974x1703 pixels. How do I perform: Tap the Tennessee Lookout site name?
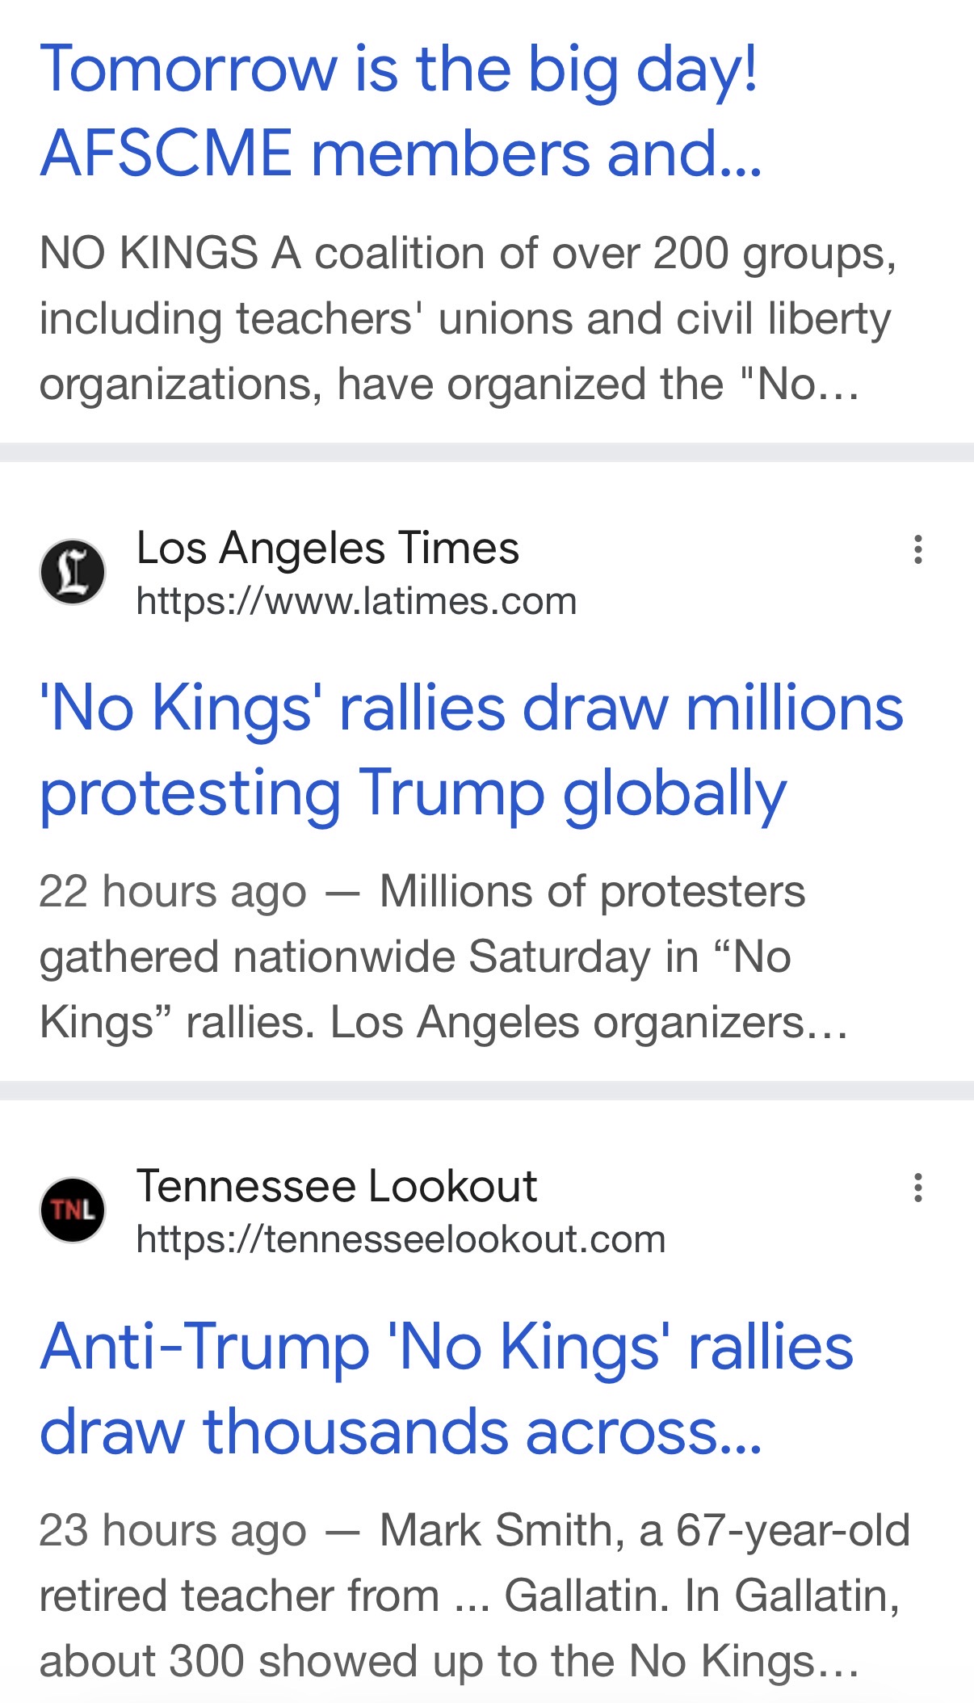(x=337, y=1186)
